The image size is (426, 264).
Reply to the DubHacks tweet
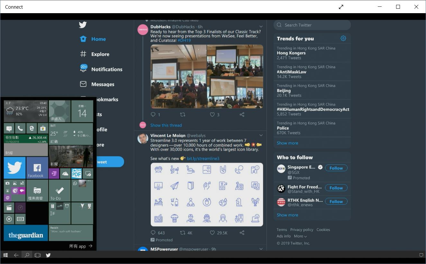pos(153,115)
